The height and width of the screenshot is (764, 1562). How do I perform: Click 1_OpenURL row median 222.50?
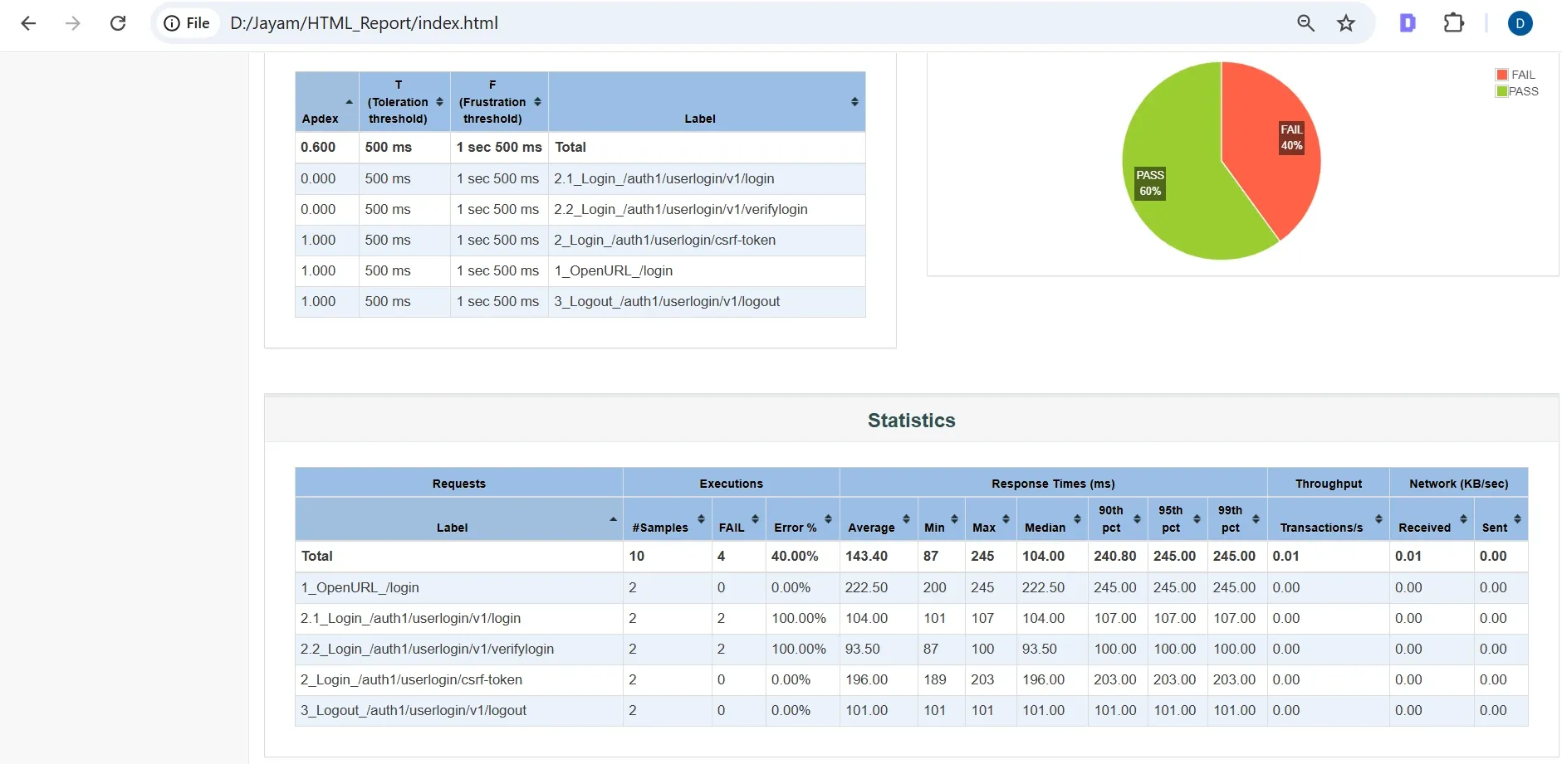click(x=1043, y=587)
